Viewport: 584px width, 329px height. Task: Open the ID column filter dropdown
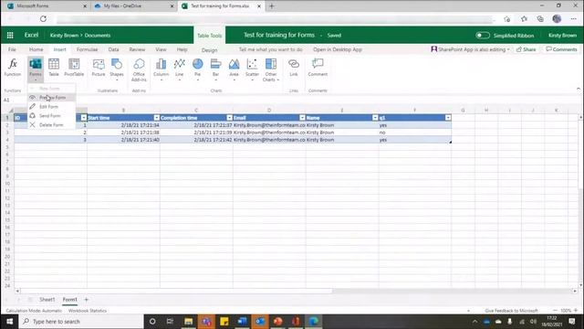(x=84, y=118)
